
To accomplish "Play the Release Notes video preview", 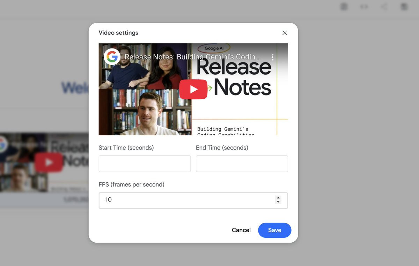I will tap(193, 89).
